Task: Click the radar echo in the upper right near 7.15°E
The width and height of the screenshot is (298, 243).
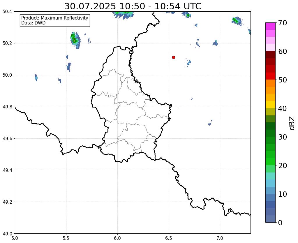Action: click(x=237, y=21)
